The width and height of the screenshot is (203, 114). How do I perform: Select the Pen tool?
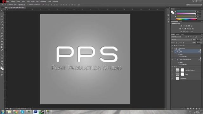pyautogui.click(x=2, y=50)
